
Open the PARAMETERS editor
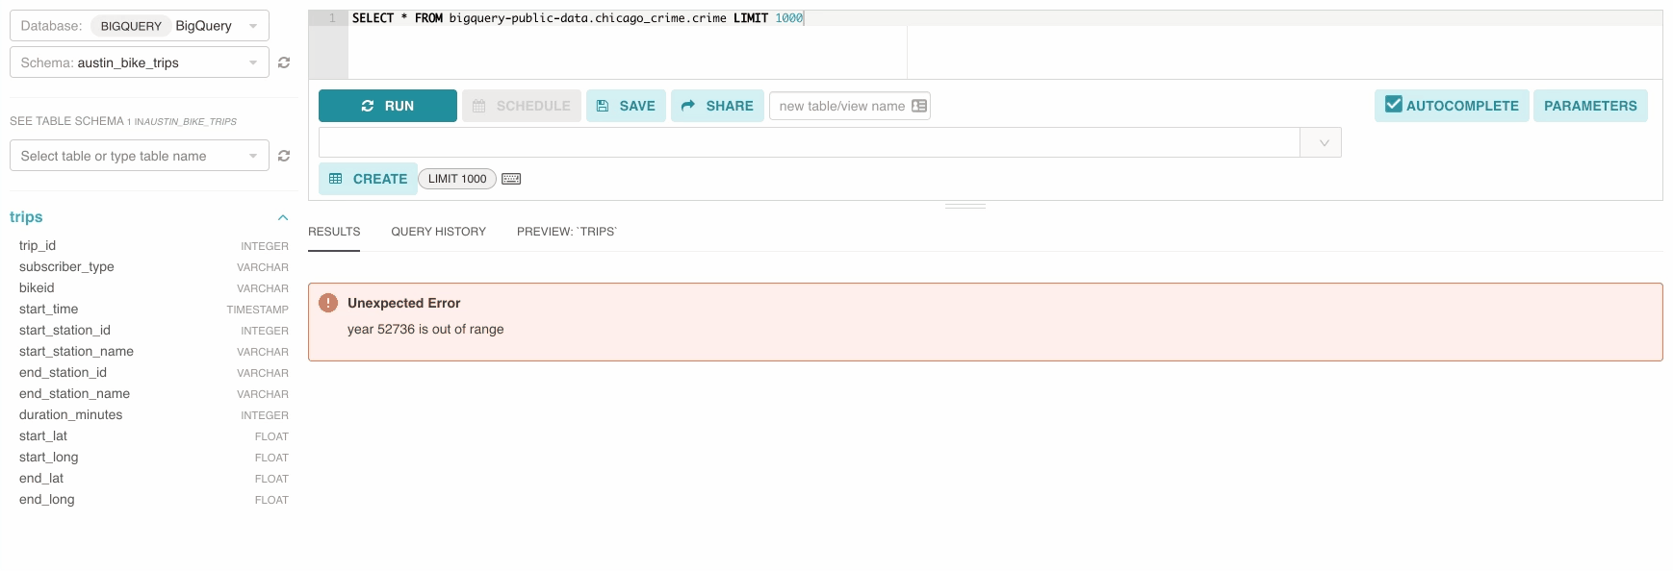[x=1590, y=106]
